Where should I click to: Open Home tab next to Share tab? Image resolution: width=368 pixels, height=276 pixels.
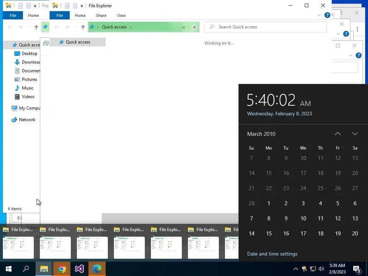click(x=80, y=15)
